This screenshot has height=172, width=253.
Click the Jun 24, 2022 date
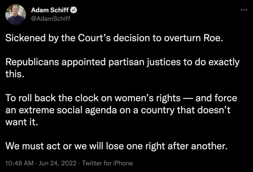[x=57, y=163]
